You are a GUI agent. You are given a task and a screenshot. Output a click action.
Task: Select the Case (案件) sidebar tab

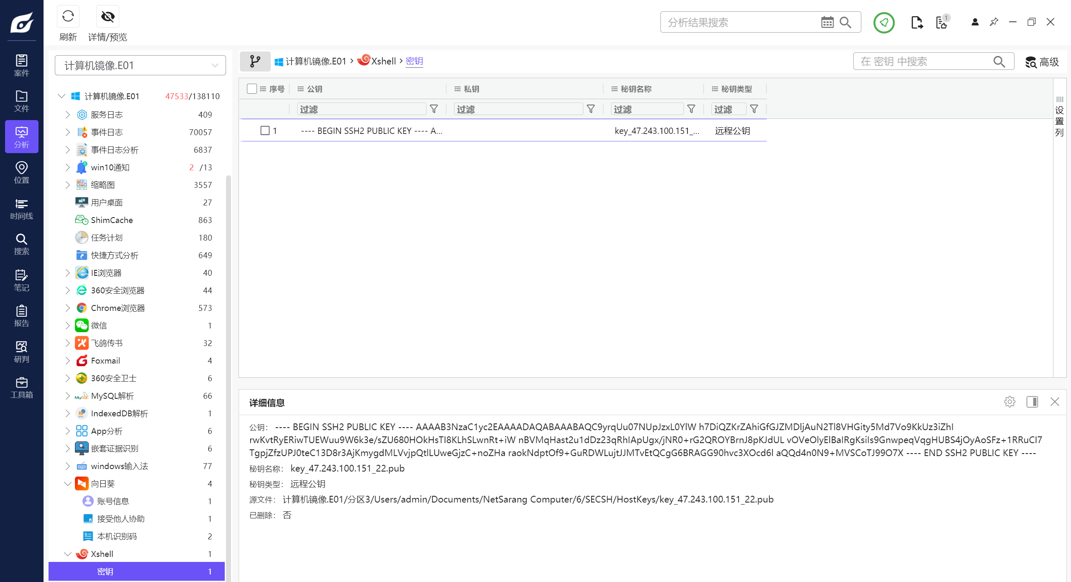click(x=21, y=65)
